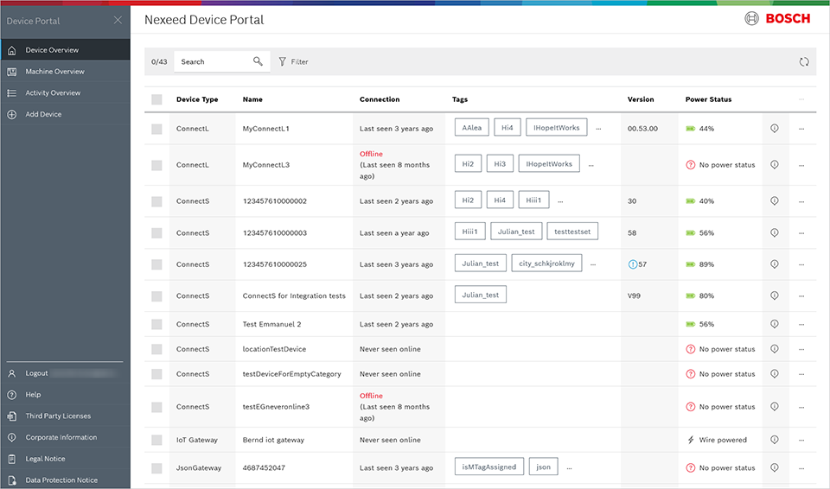Open info icon for Bernd iot gateway

tap(775, 439)
